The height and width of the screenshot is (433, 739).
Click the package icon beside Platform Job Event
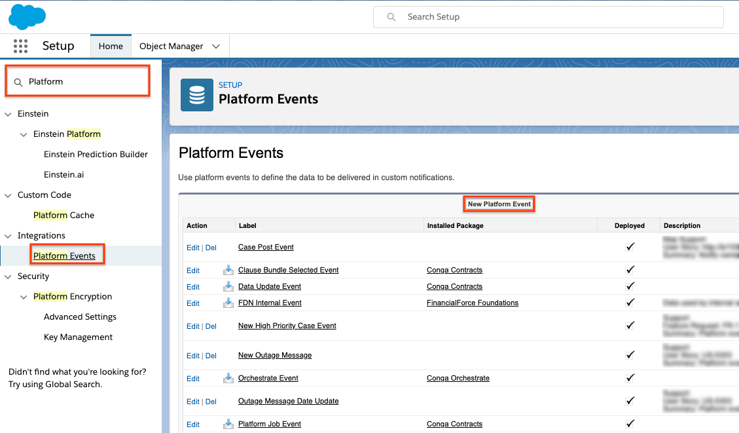click(228, 424)
